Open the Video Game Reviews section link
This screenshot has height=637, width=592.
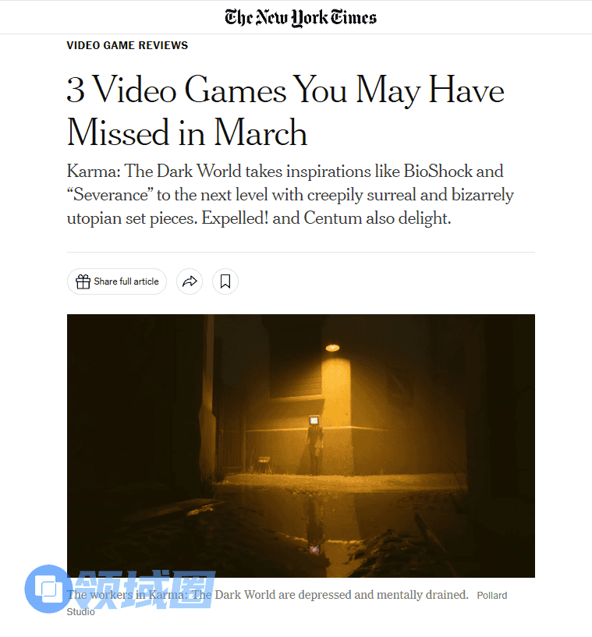click(x=127, y=45)
